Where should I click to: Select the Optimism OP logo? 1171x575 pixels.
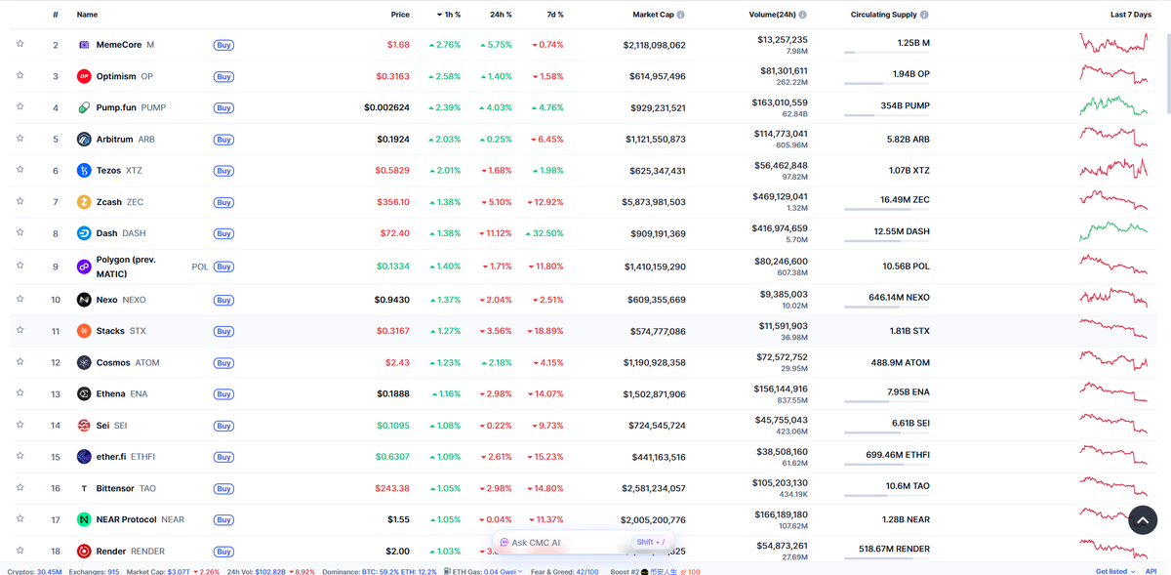click(84, 75)
